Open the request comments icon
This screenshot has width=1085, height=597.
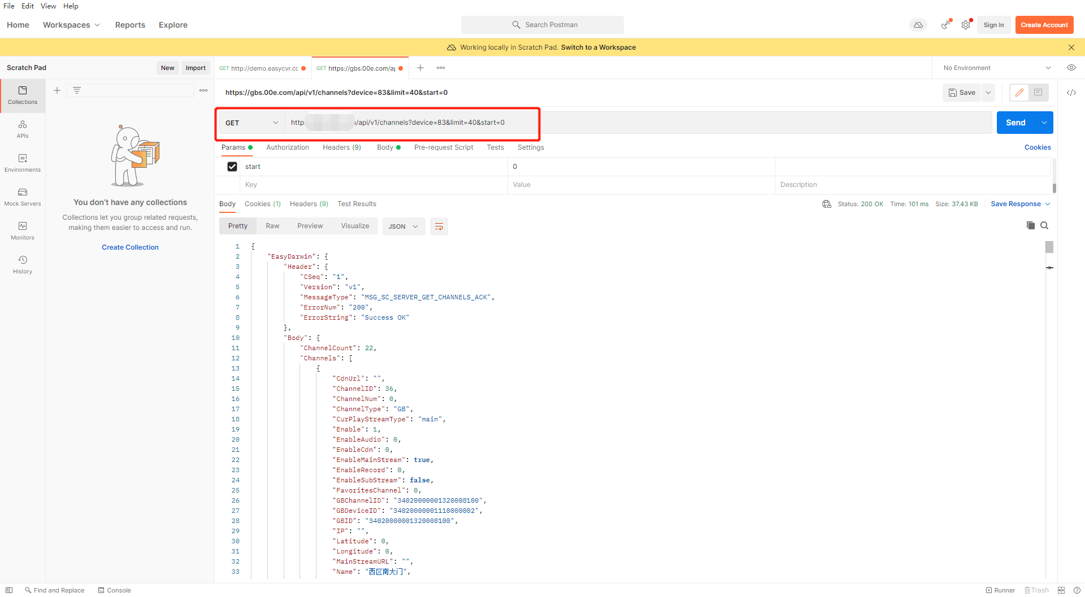tap(1038, 93)
